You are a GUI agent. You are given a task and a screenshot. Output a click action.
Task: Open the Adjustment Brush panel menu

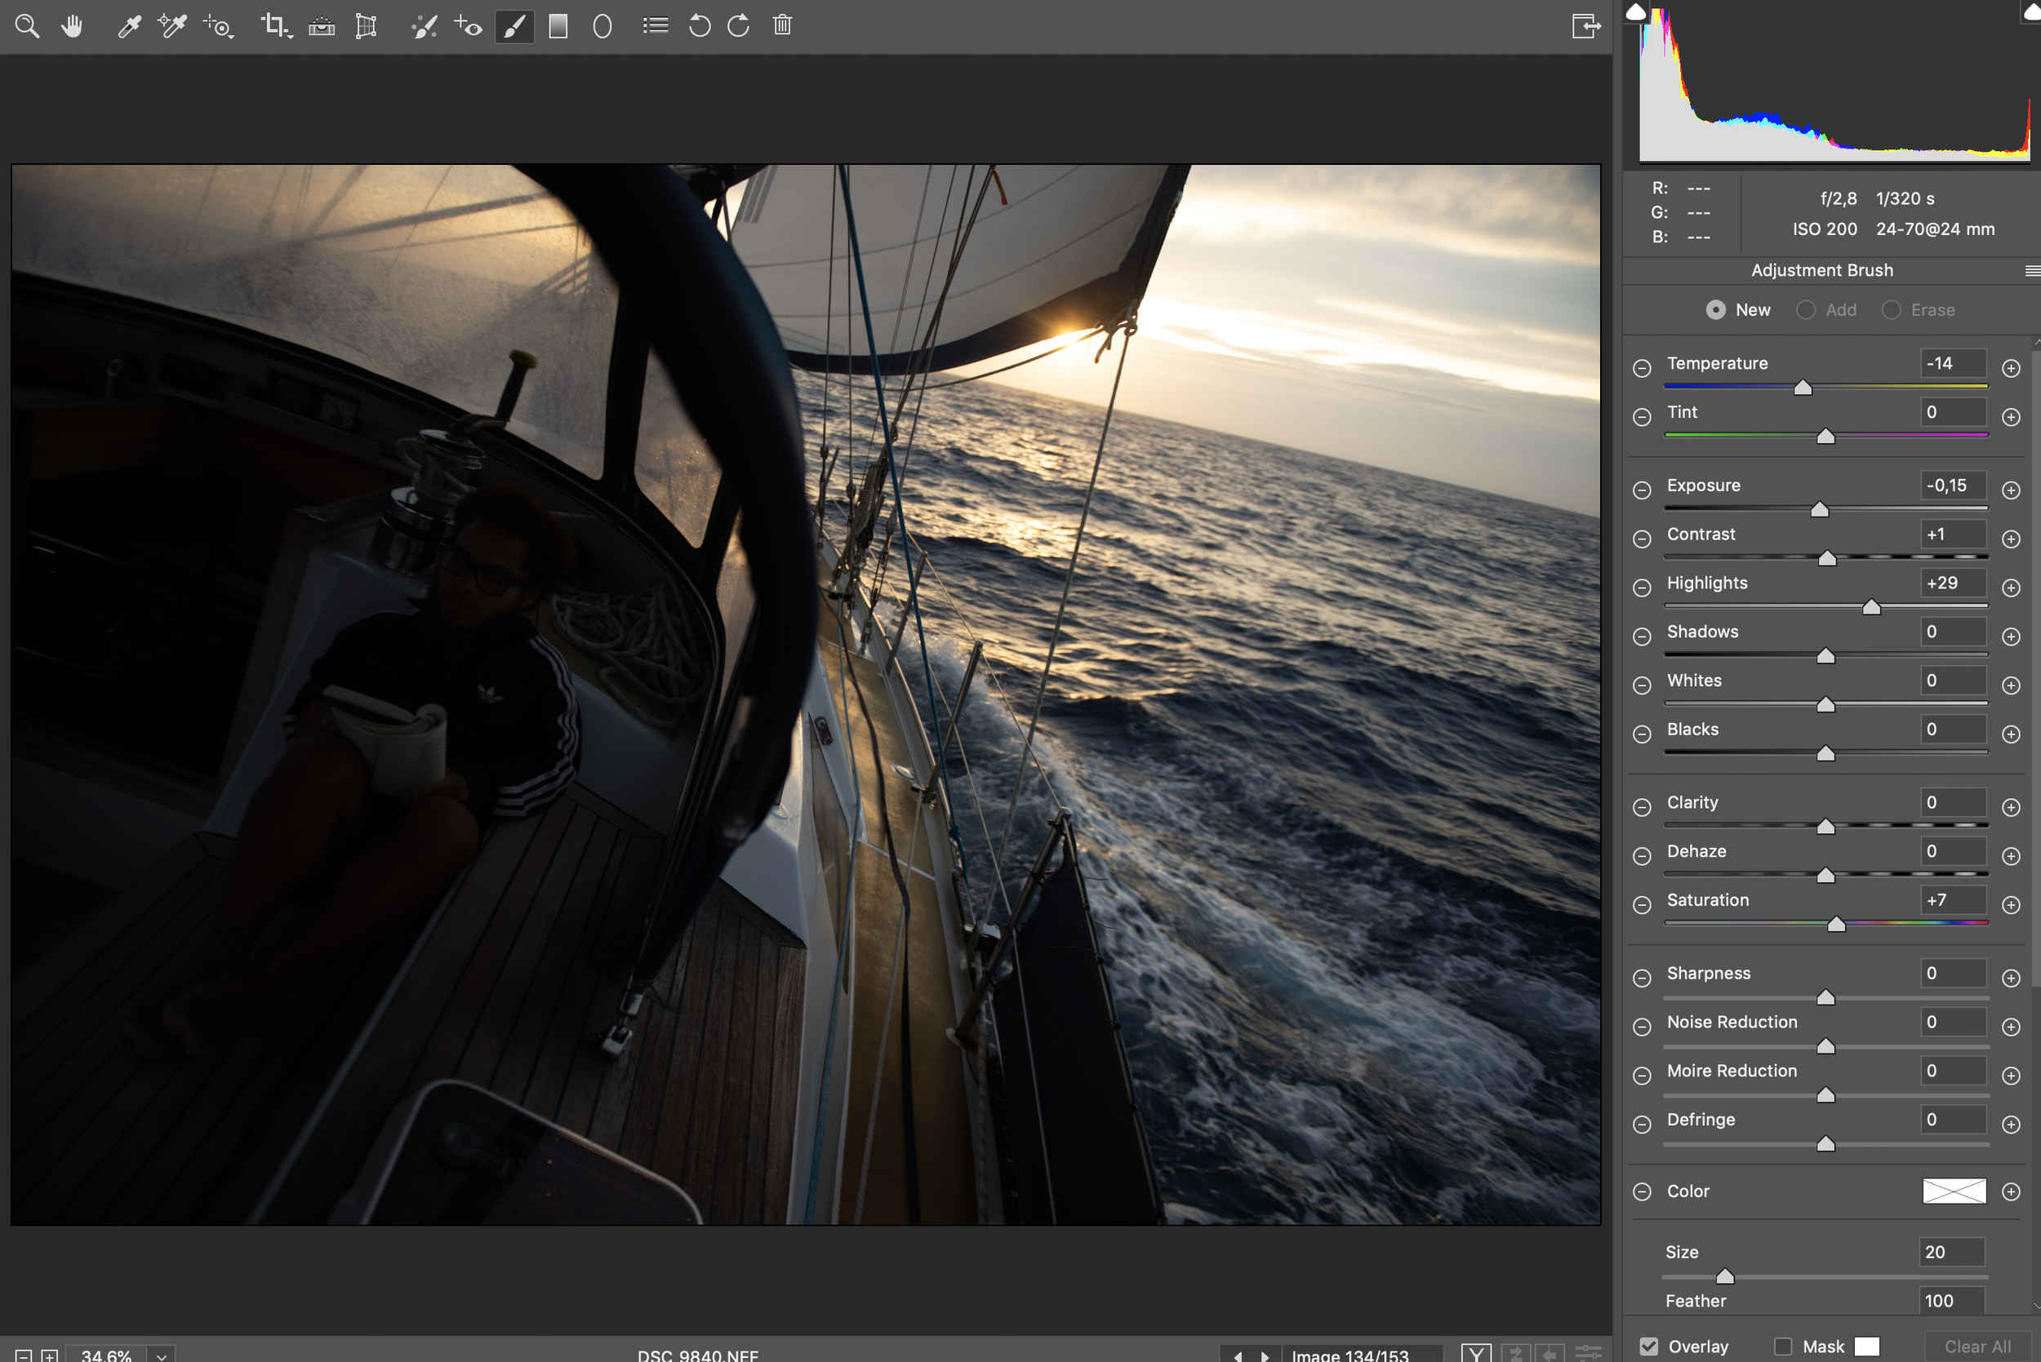click(2031, 271)
